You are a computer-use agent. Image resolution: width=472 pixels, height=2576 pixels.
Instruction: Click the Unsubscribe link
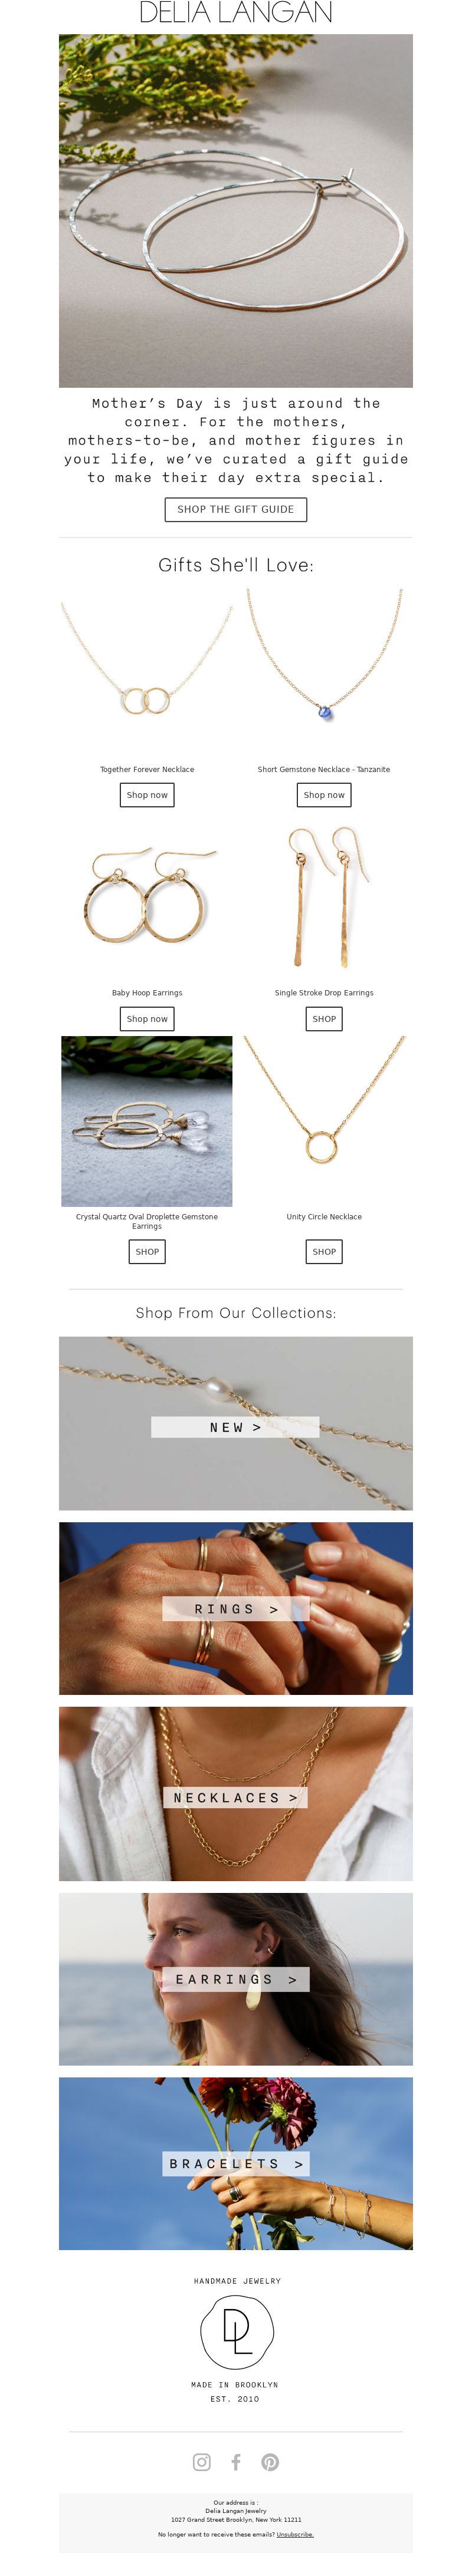coord(294,2535)
